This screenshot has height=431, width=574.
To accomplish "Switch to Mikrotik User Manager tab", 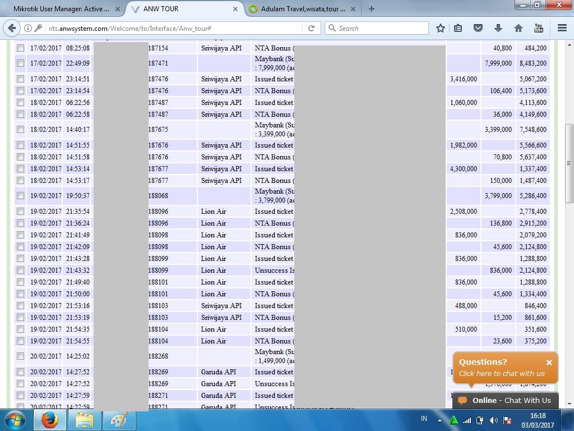I will 61,9.
